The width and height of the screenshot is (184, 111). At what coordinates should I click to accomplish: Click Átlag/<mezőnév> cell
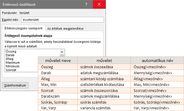pos(157,79)
